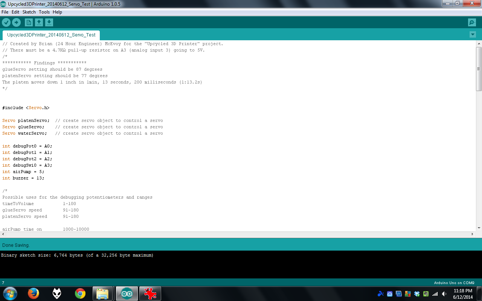Click the vertical scrollbar down arrow
Screen dimensions: 482x301
pos(479,228)
